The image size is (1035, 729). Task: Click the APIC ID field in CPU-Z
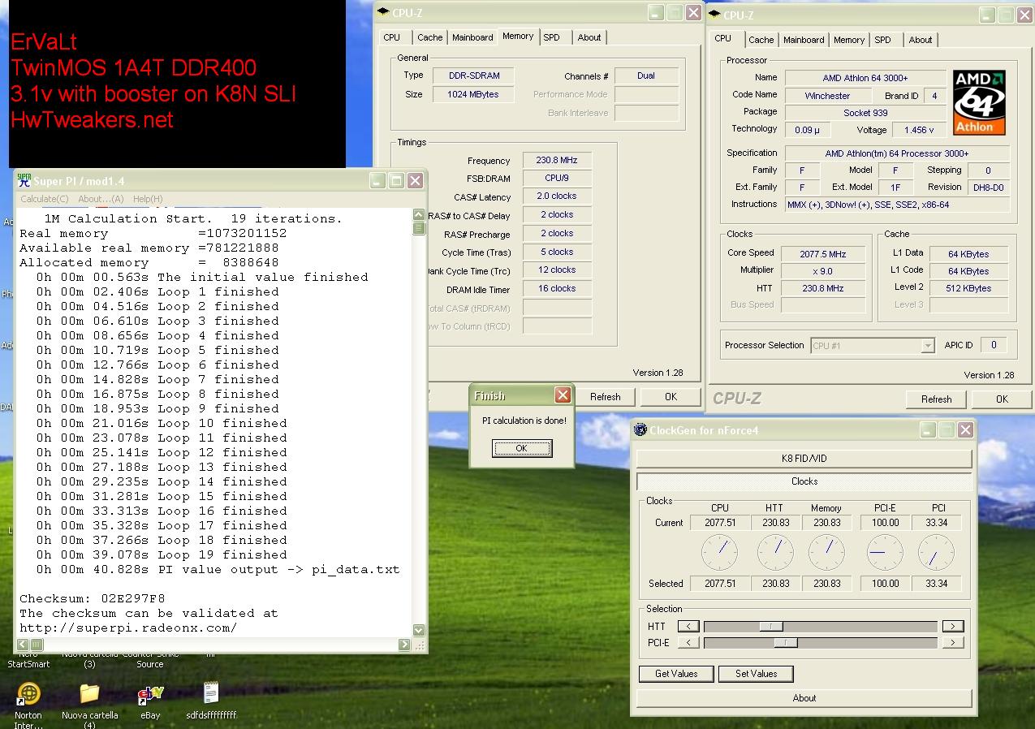[x=994, y=345]
